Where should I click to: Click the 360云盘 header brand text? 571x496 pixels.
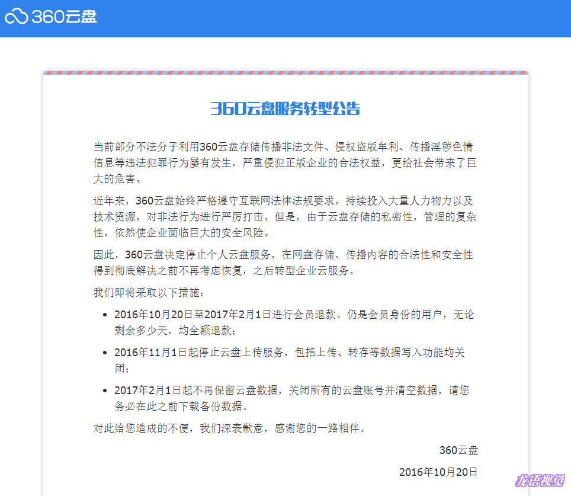point(64,17)
